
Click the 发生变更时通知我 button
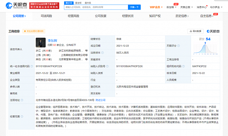point(34,31)
